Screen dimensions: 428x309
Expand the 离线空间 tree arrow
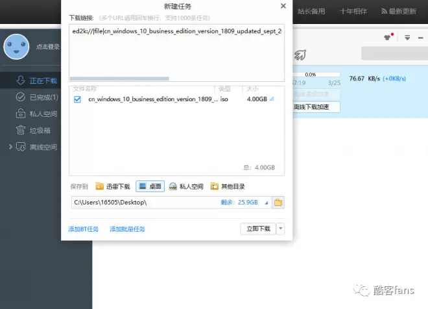[x=10, y=147]
